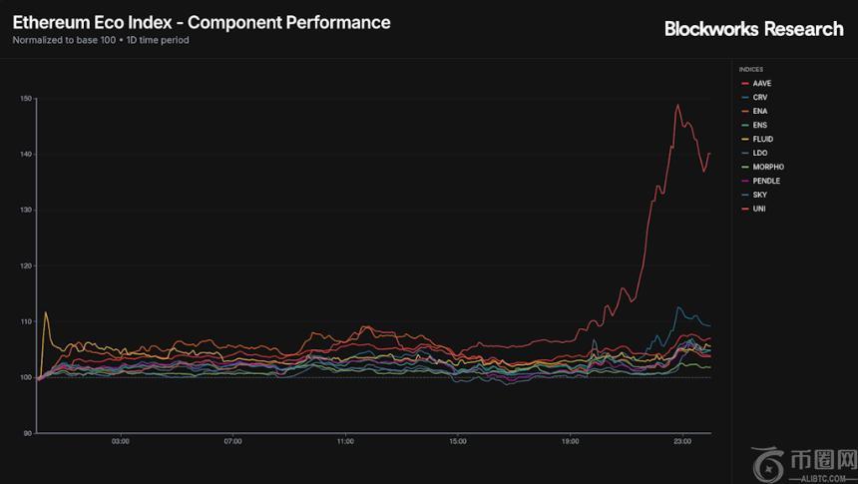
Task: Click the peak of the UNI line near 150
Action: click(678, 105)
